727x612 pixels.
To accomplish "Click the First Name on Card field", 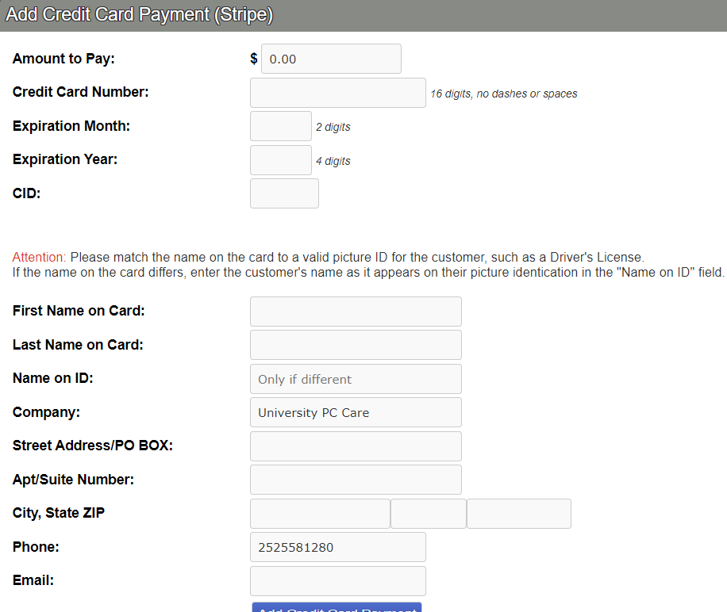I will (355, 312).
